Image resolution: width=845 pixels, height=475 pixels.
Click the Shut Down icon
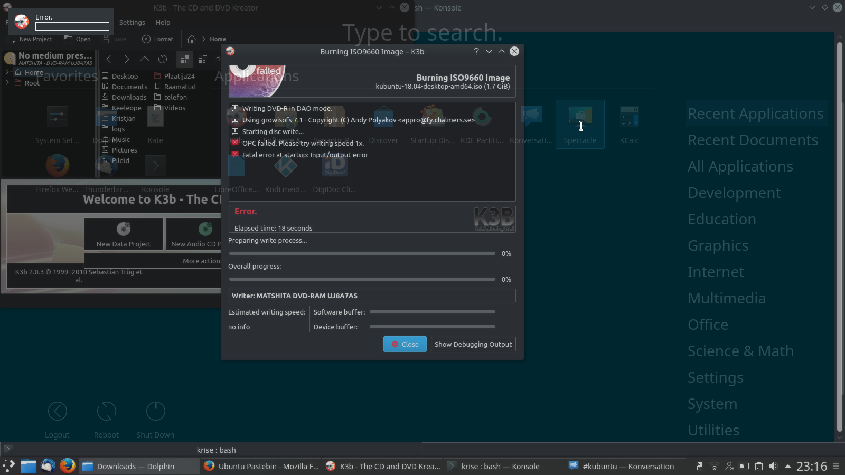155,411
